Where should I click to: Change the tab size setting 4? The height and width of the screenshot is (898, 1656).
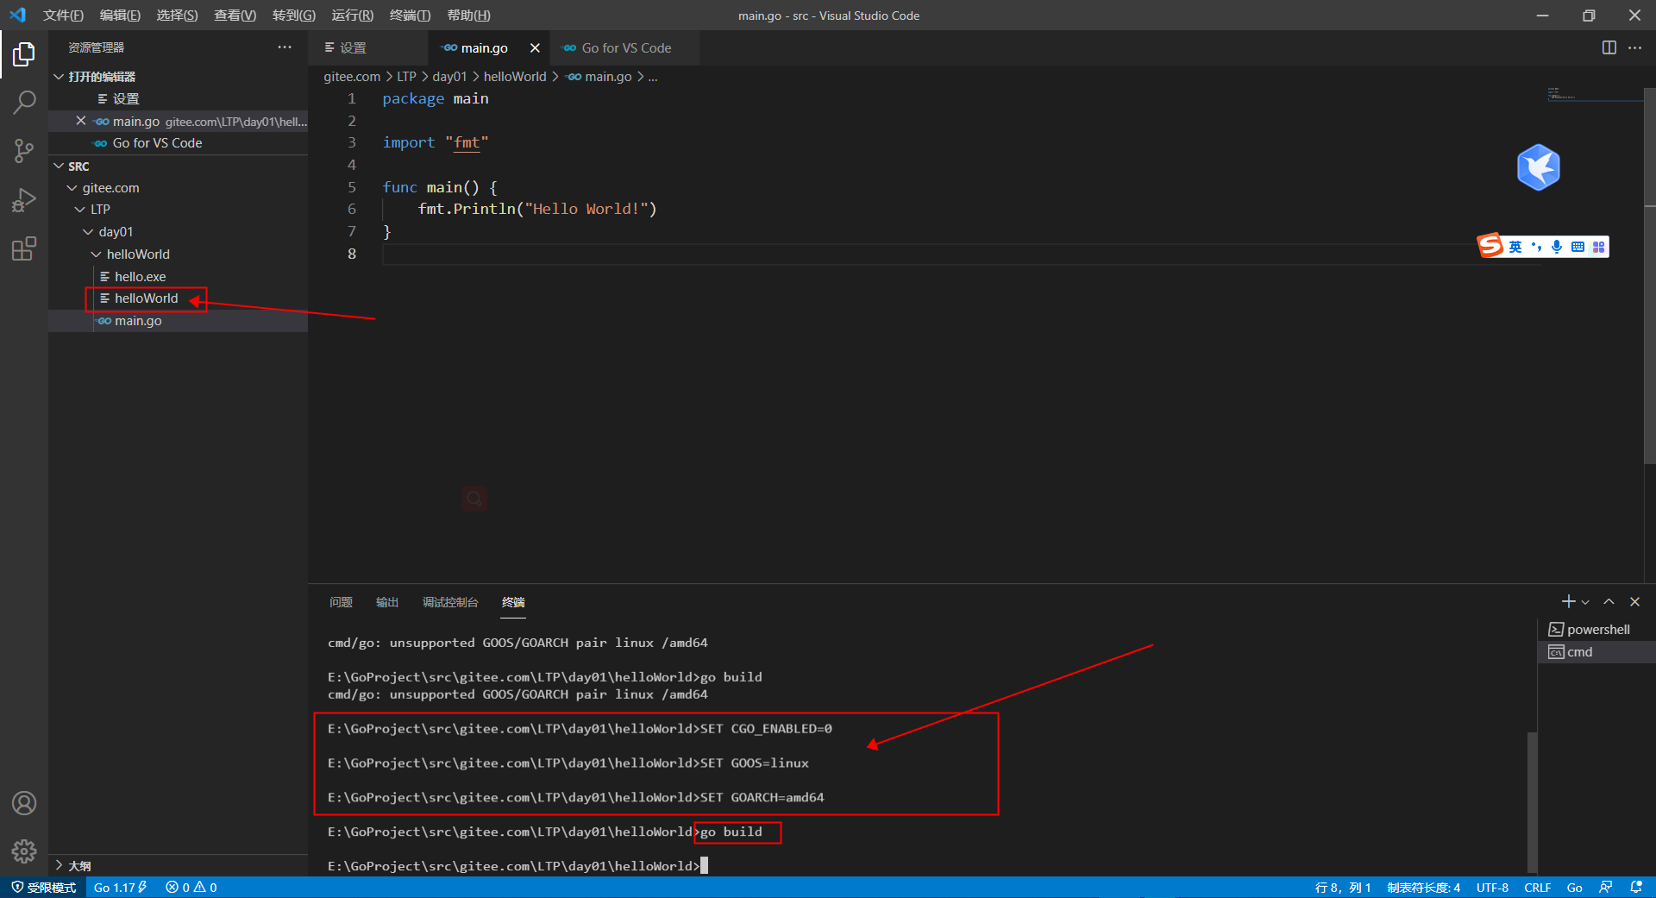click(1424, 888)
